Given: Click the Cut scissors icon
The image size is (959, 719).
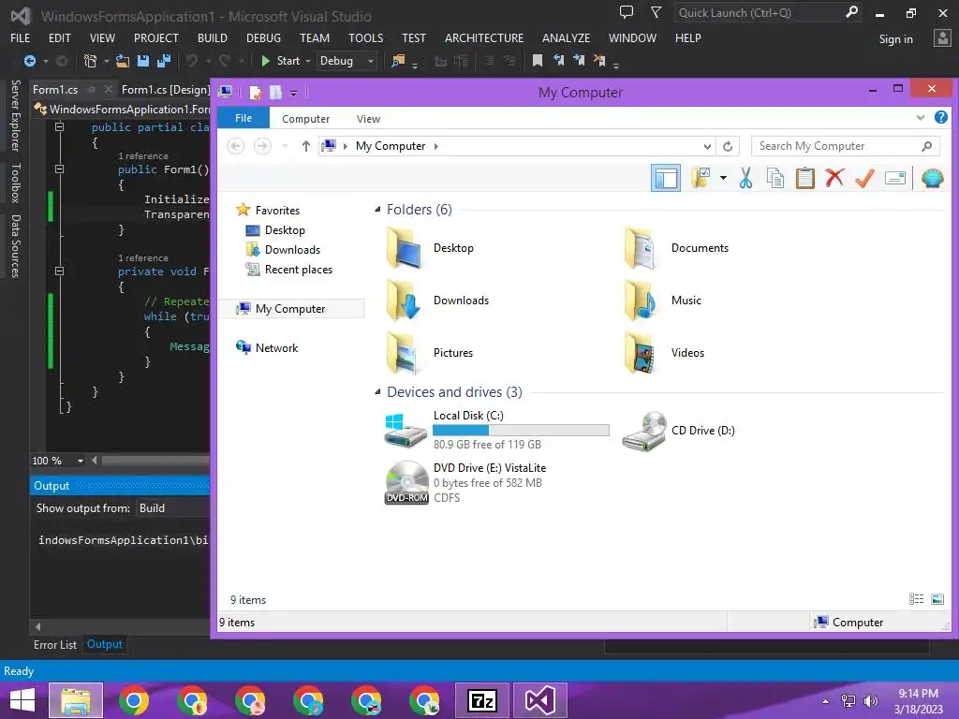Looking at the screenshot, I should [745, 178].
